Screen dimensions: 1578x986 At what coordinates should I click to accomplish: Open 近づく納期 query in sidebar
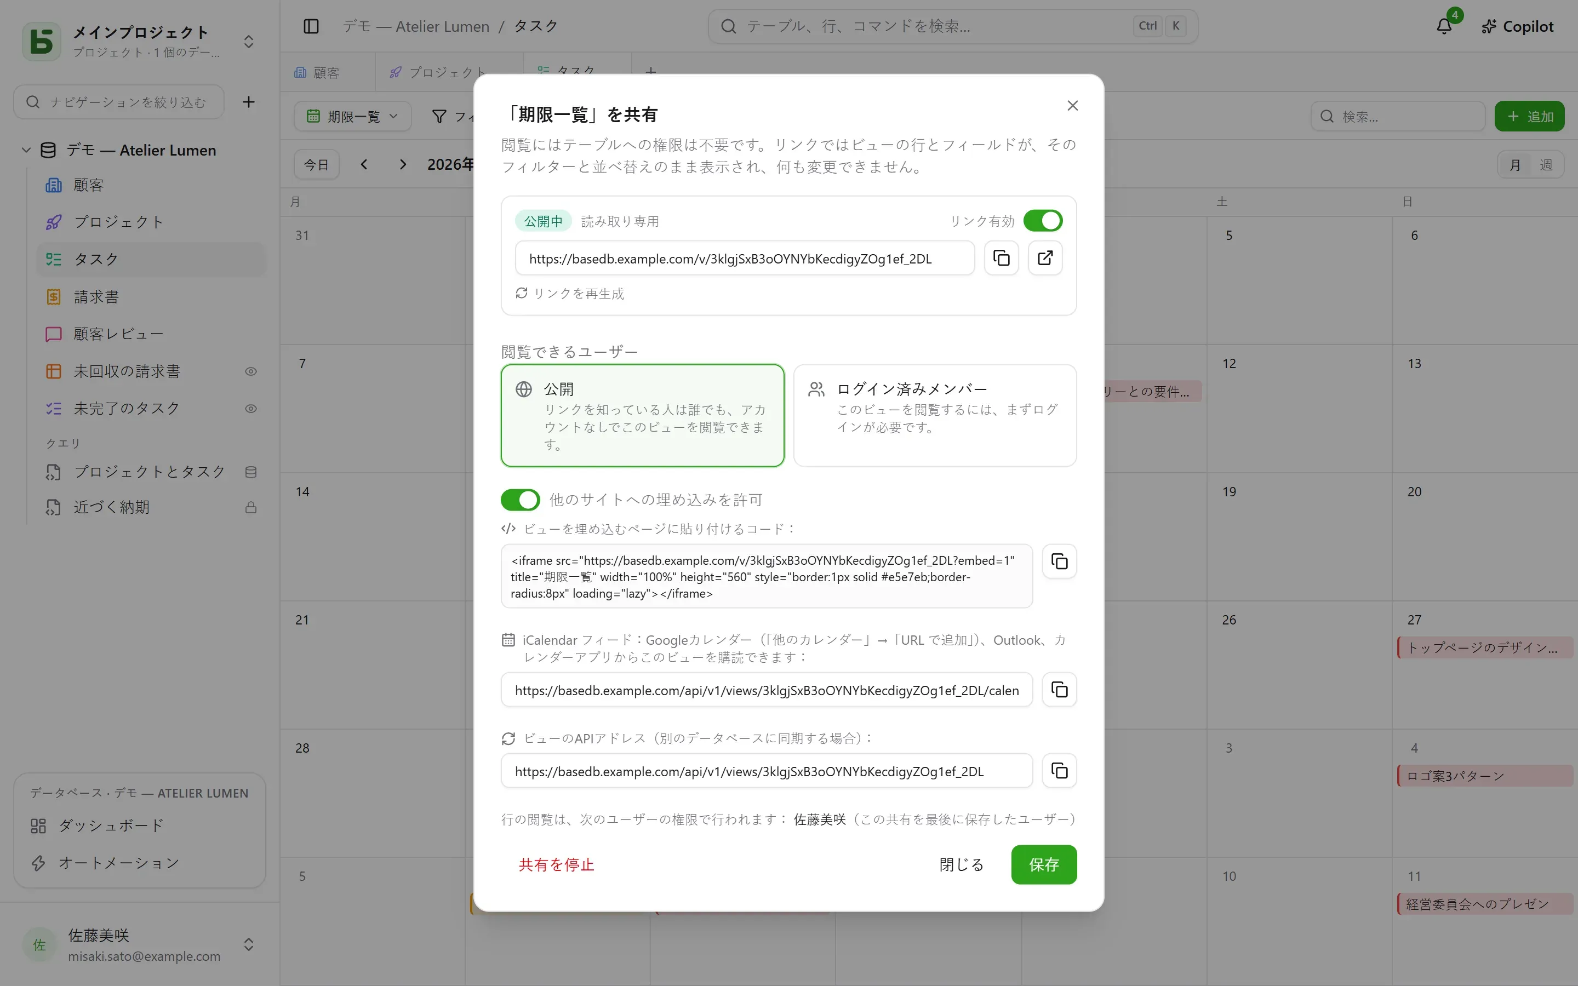coord(151,507)
